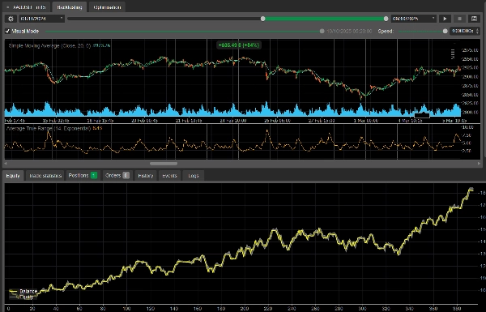This screenshot has width=486, height=312.
Task: Select the Equity tab
Action: point(13,176)
